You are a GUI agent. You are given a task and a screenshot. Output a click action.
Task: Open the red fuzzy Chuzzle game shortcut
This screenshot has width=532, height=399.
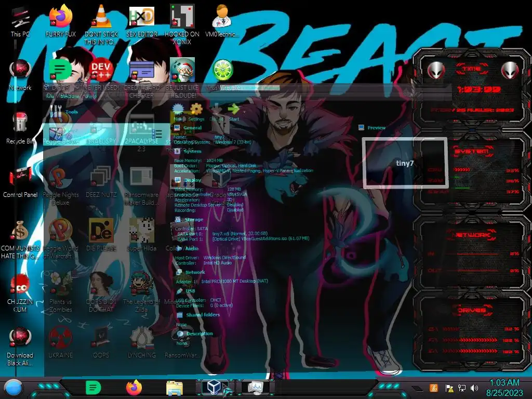coord(20,293)
